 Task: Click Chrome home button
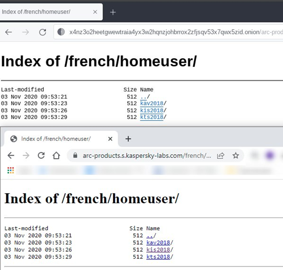[56, 155]
